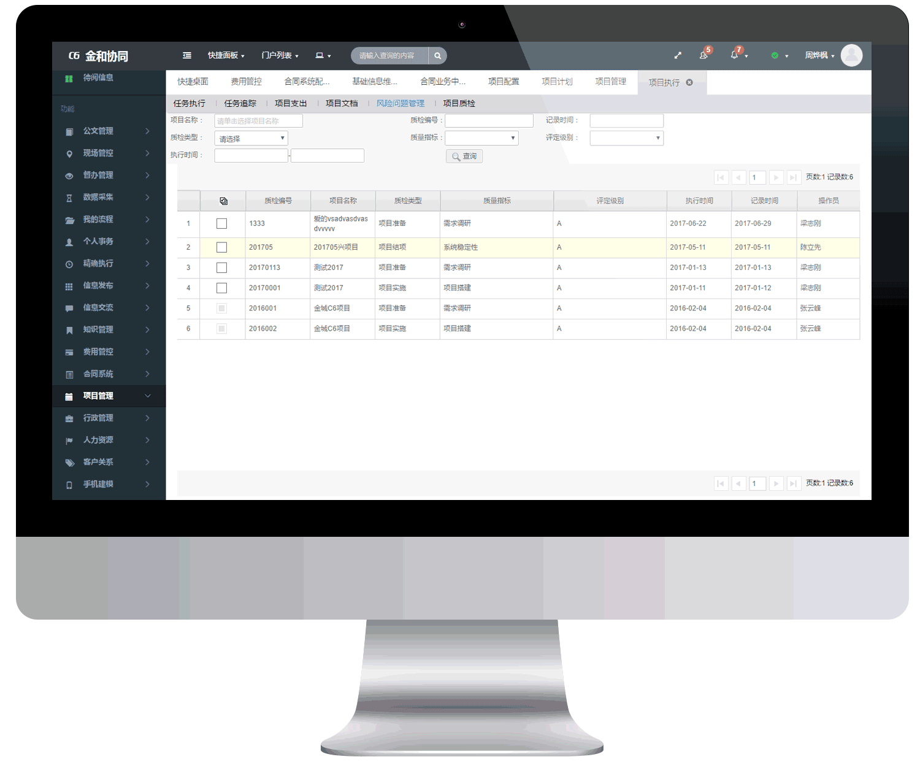Screen dimensions: 920x773
Task: Click the 质检编号 input field
Action: point(489,121)
